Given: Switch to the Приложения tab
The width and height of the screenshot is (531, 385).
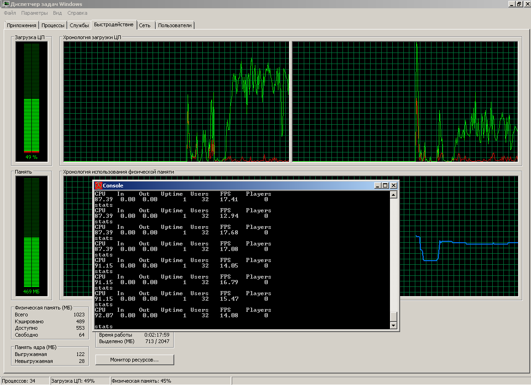Looking at the screenshot, I should point(21,25).
